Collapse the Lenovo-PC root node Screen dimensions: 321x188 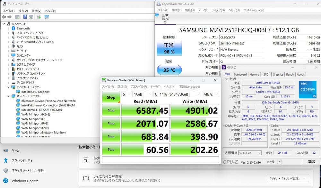(4, 24)
